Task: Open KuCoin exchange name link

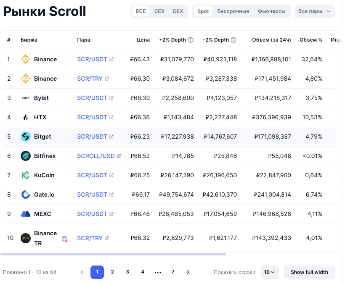Action: coord(44,175)
